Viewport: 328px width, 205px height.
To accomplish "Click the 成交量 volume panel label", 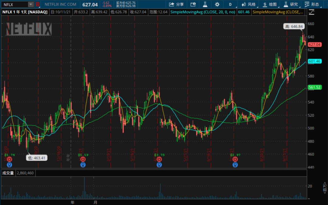I will [8, 173].
